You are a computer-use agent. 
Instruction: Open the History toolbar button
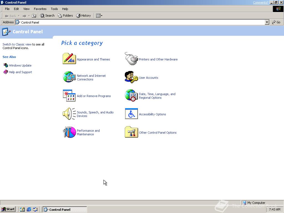tap(83, 16)
